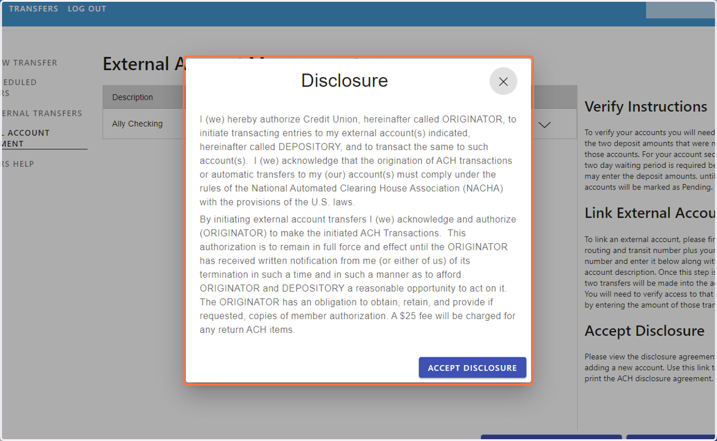Expand the Ally Checking row chevron
Viewport: 717px width, 441px height.
pyautogui.click(x=544, y=125)
